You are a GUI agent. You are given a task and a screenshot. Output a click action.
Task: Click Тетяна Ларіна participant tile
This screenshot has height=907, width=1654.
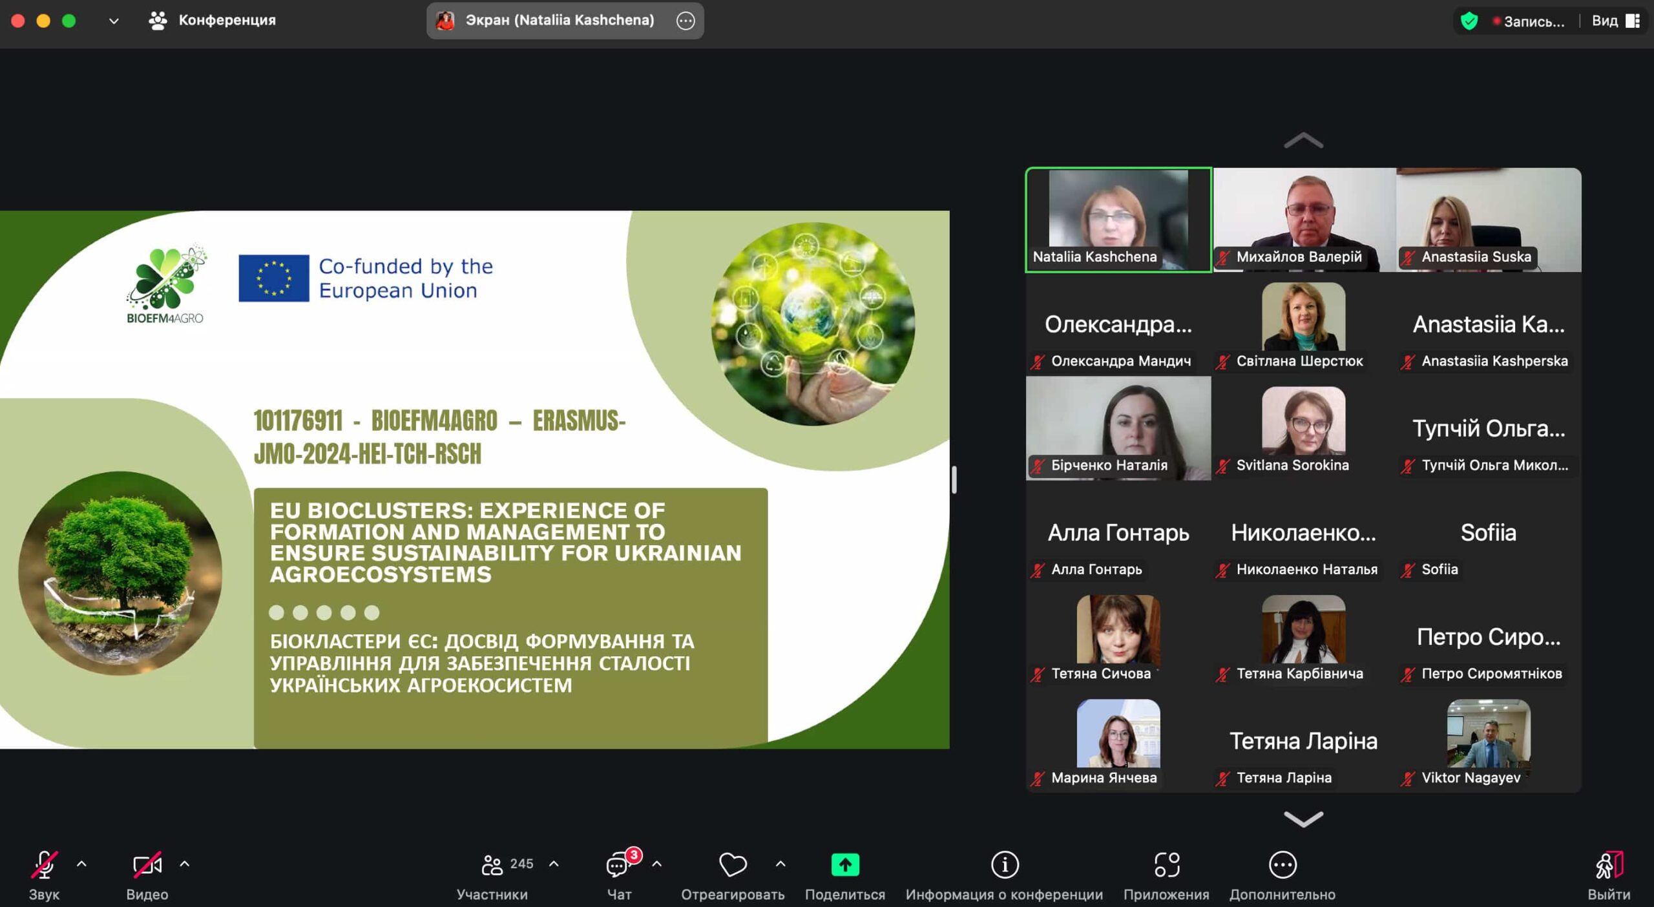point(1304,741)
